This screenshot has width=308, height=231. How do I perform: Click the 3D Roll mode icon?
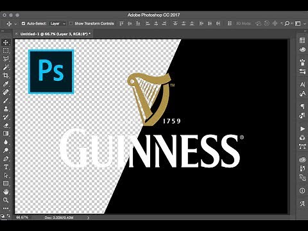pyautogui.click(x=266, y=23)
